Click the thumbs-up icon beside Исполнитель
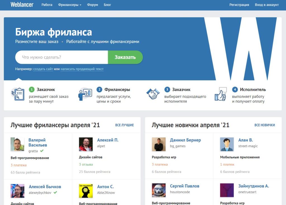The height and width of the screenshot is (205, 286). pyautogui.click(x=221, y=94)
